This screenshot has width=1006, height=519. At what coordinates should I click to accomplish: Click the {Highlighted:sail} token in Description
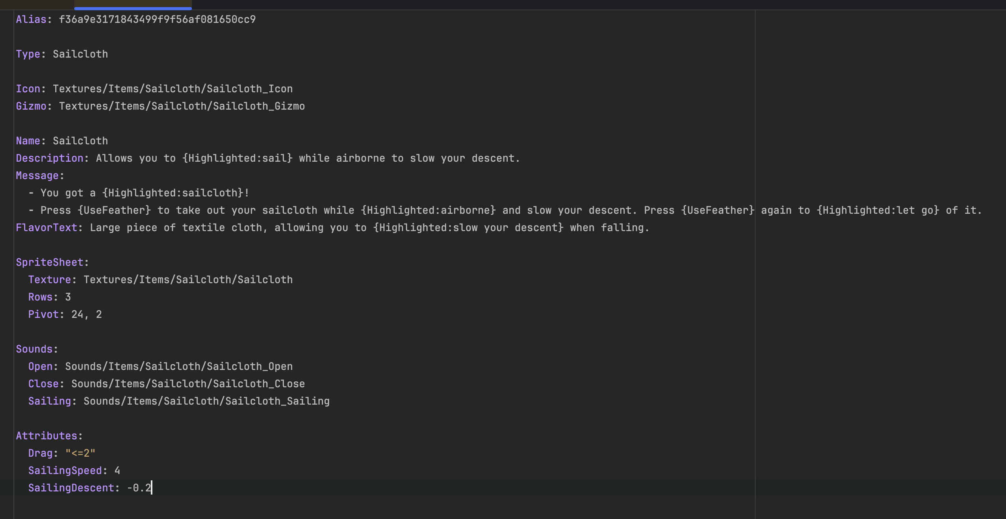[x=237, y=158]
